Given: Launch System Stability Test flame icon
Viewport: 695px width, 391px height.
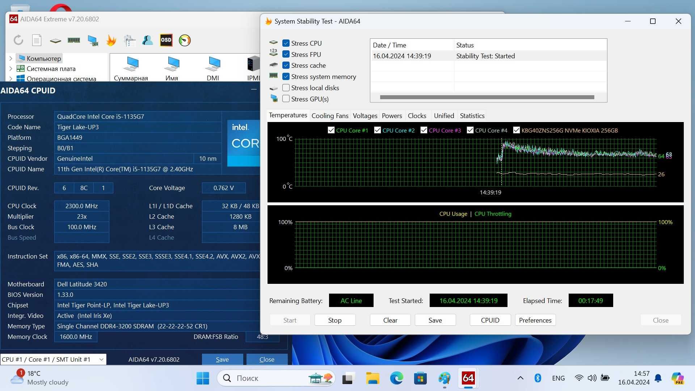Looking at the screenshot, I should 111,40.
